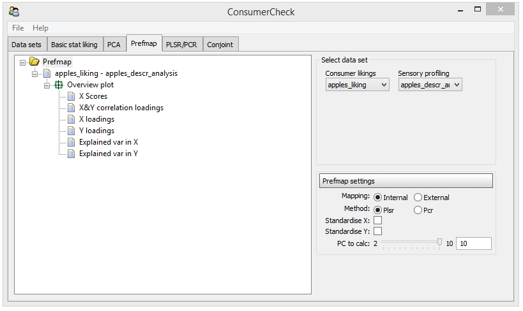
Task: Click the X Scores document icon
Action: (x=71, y=96)
